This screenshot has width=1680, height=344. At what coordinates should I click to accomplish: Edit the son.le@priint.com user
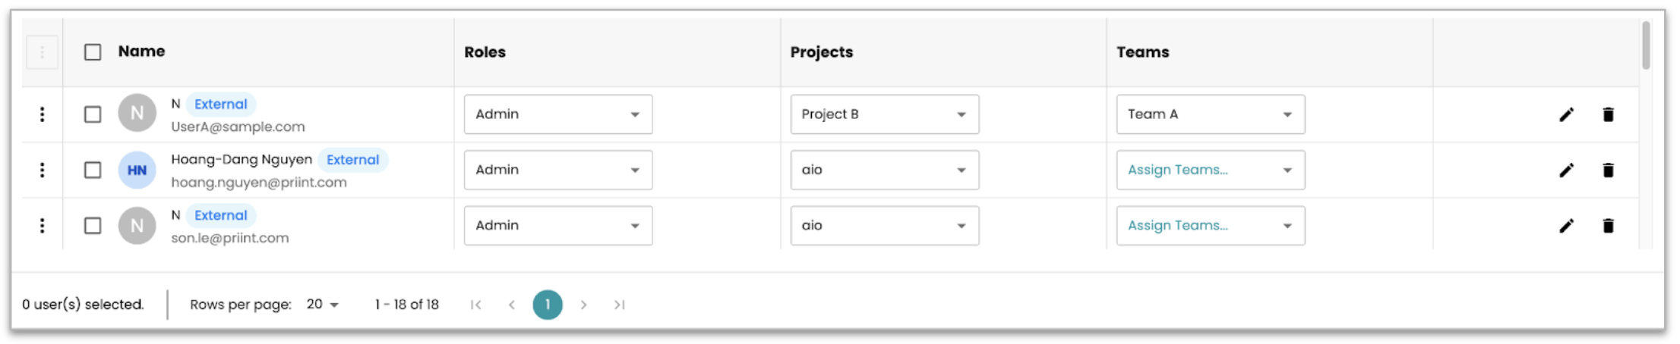(1566, 226)
